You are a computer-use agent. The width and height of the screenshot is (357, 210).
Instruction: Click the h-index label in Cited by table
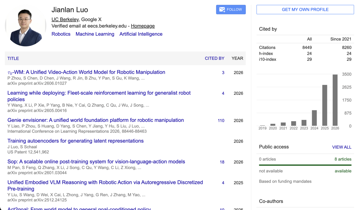pyautogui.click(x=266, y=53)
